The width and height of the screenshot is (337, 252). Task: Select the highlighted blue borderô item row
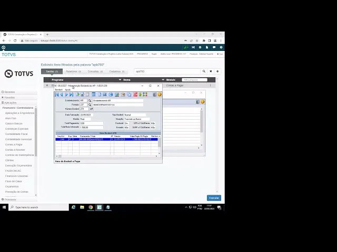click(x=106, y=139)
